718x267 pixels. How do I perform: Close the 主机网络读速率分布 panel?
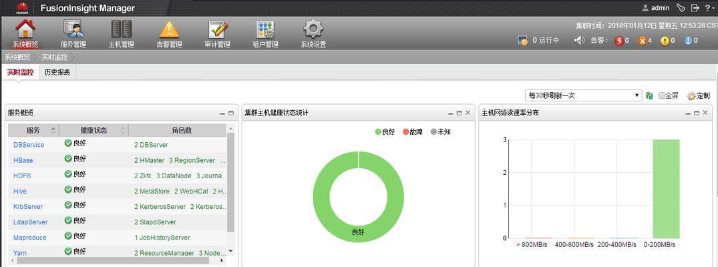coord(705,113)
